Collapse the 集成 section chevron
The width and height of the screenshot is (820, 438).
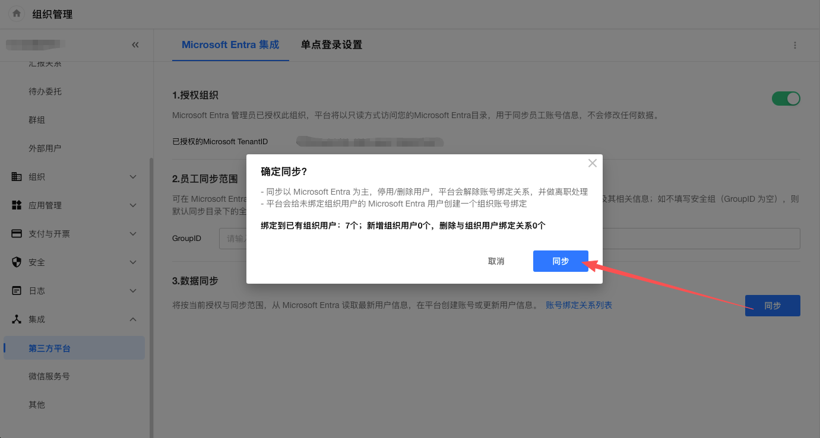133,319
